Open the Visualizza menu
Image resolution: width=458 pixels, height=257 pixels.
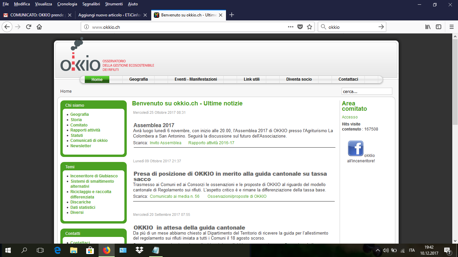(x=44, y=4)
